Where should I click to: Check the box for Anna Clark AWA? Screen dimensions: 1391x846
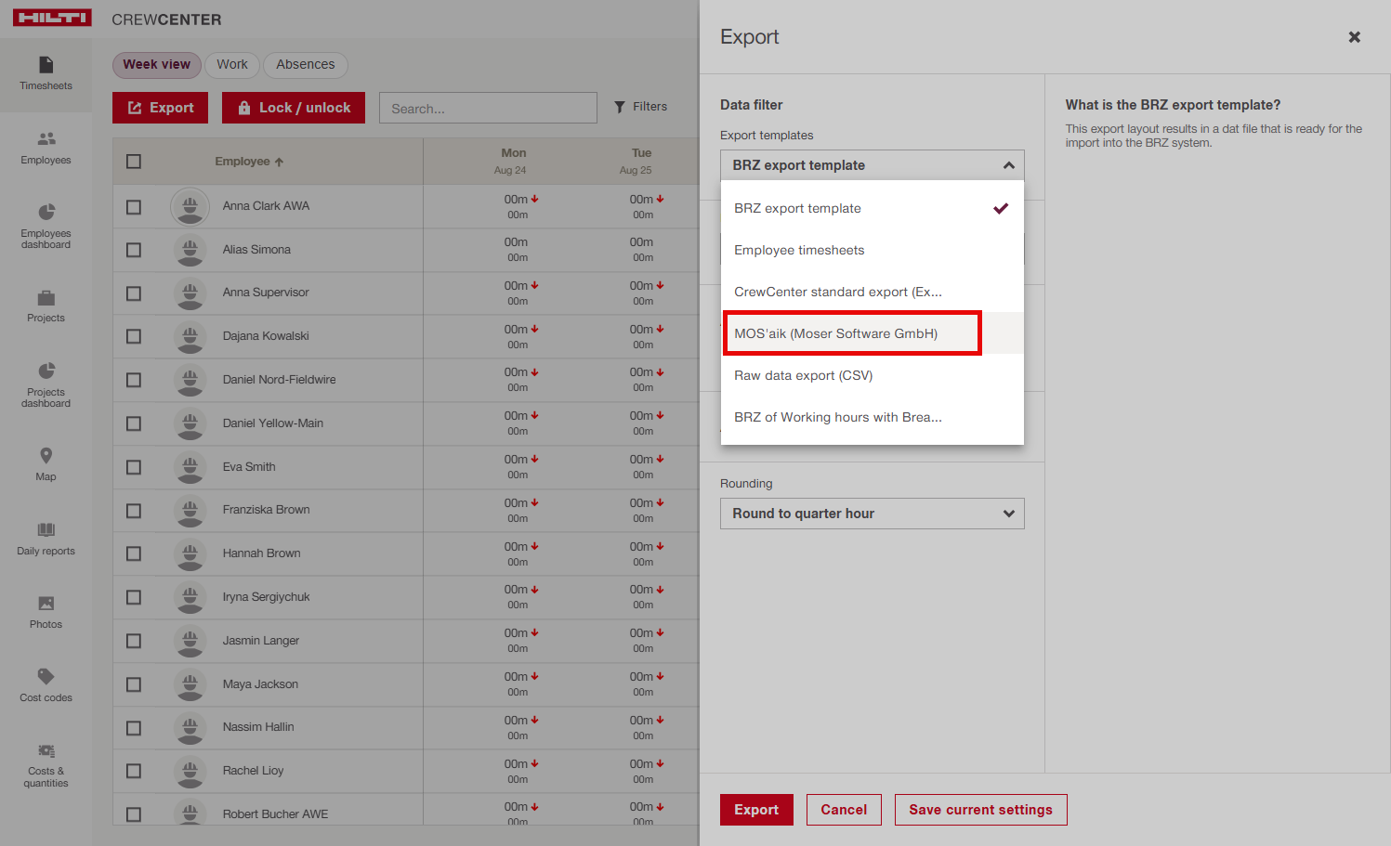point(134,207)
